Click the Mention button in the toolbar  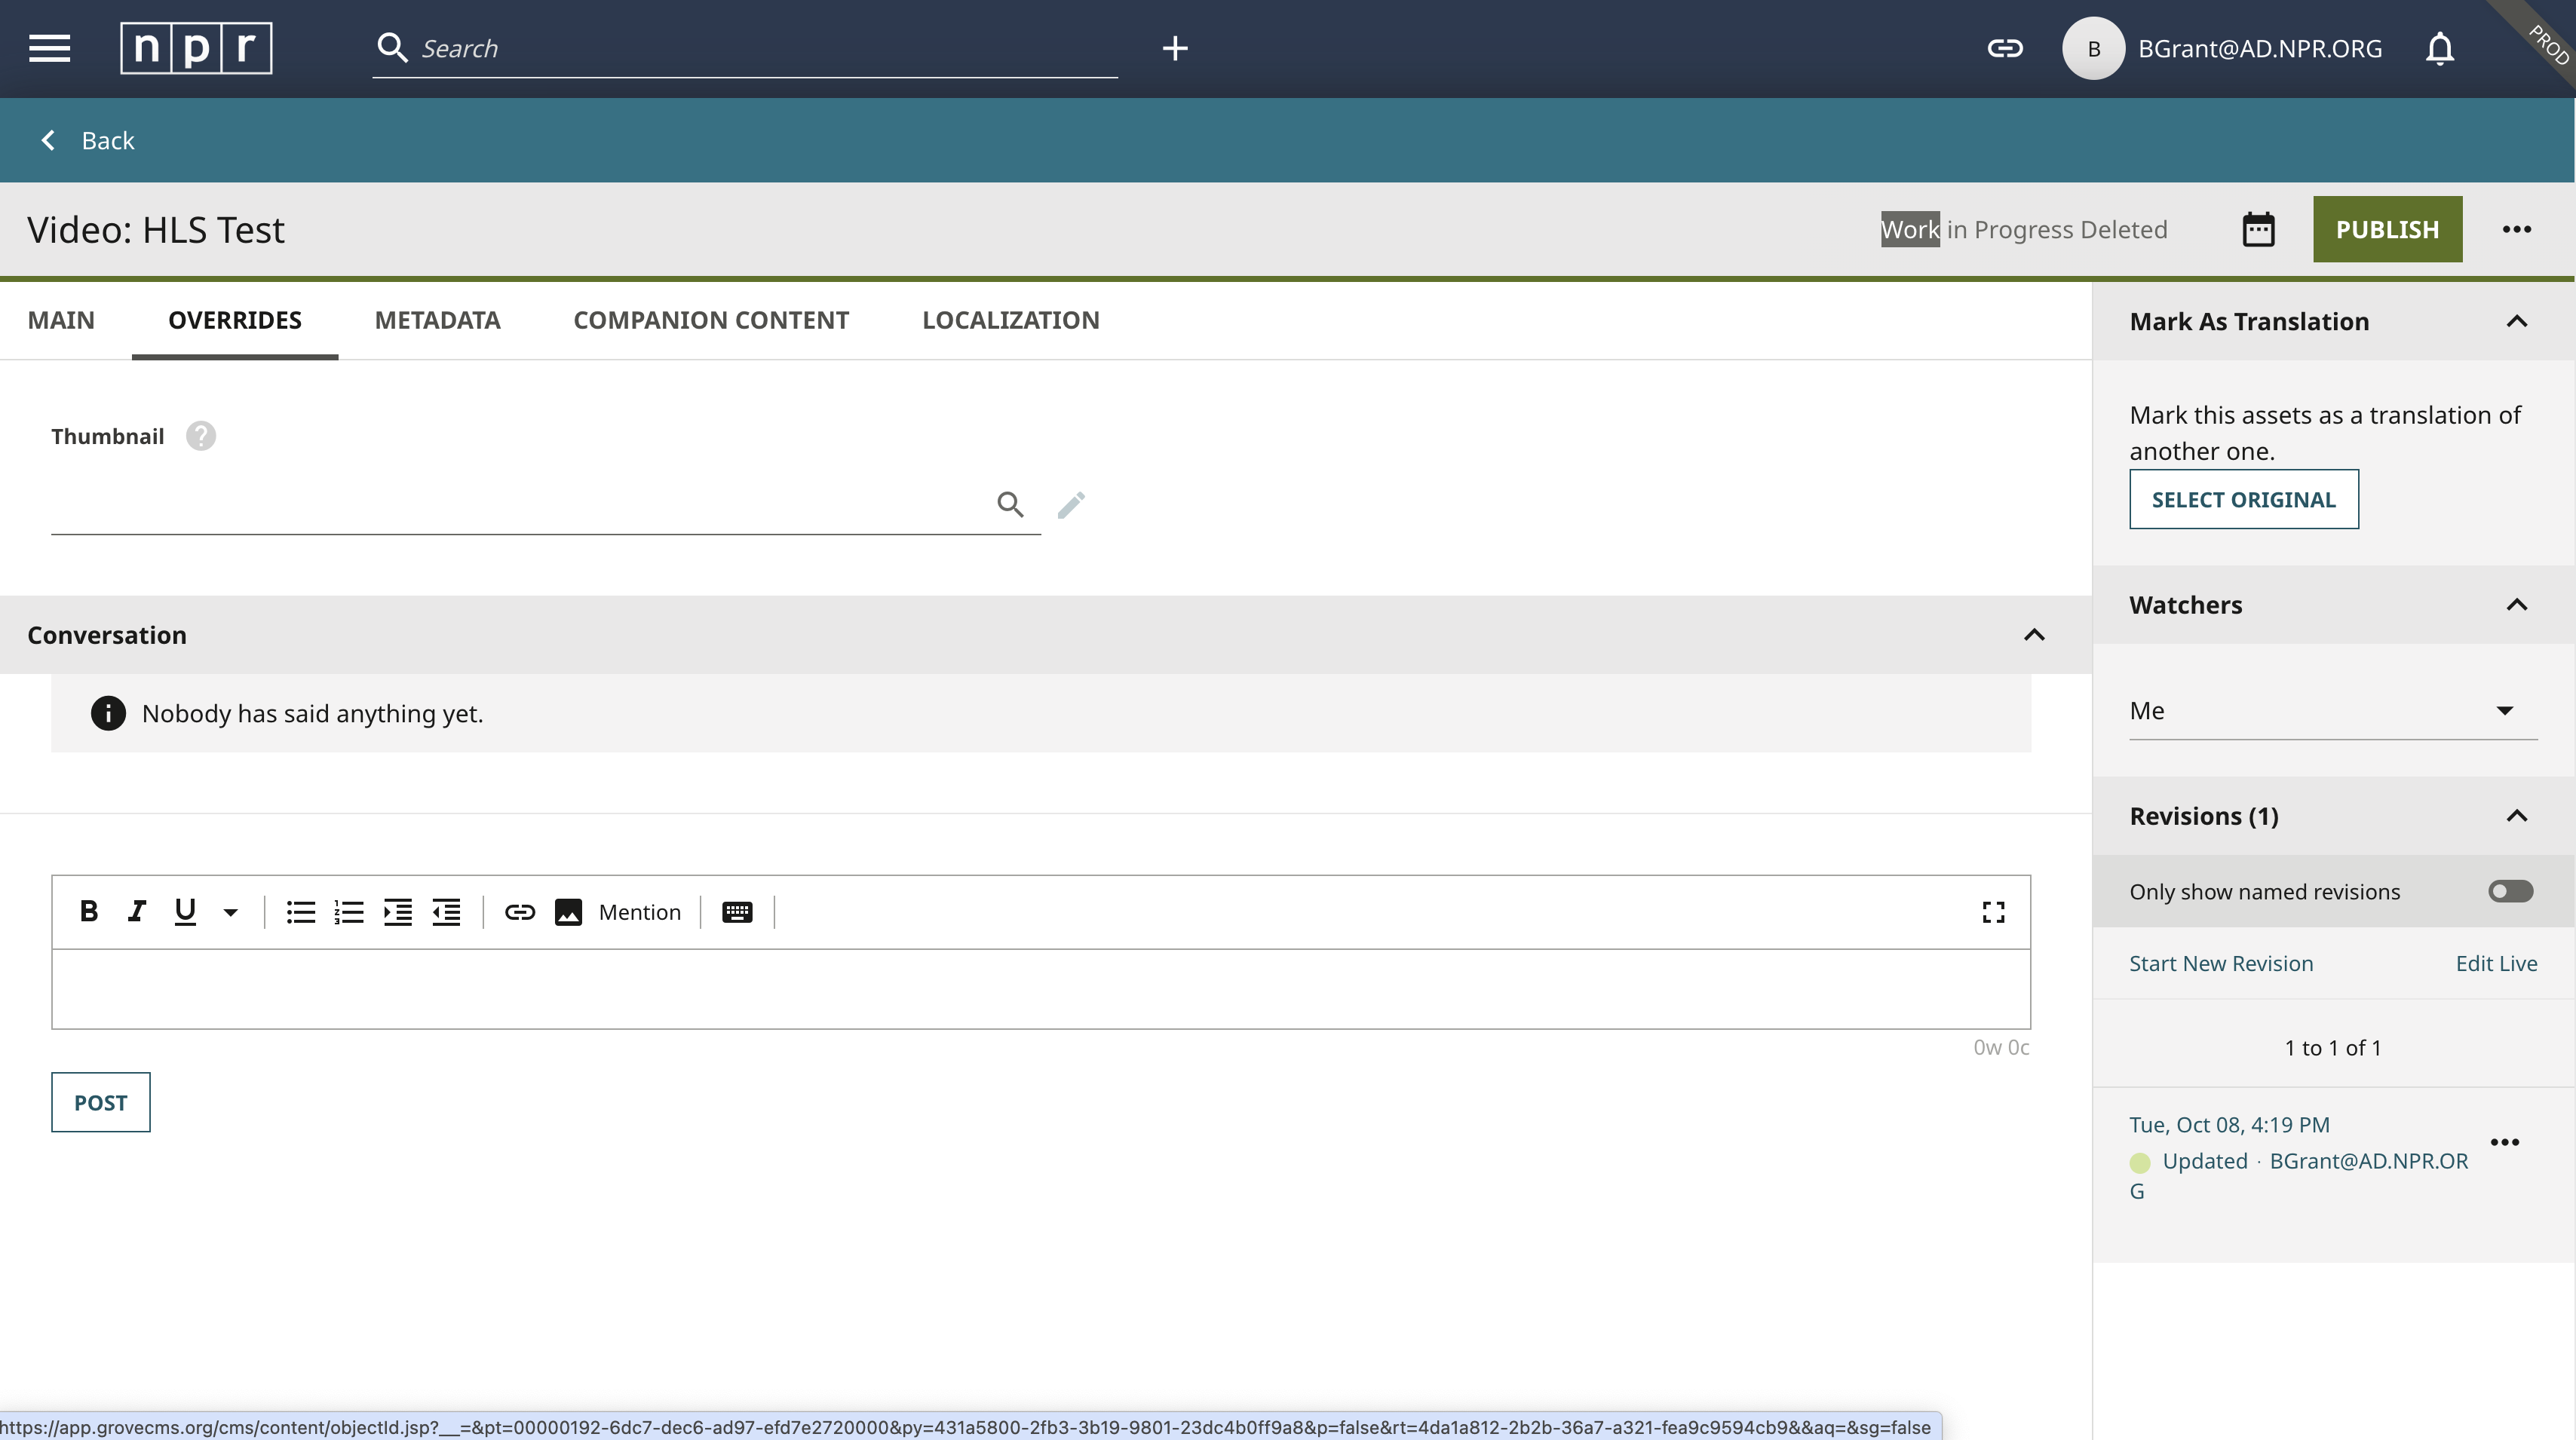click(639, 912)
